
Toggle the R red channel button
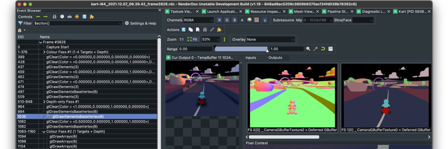(x=220, y=20)
